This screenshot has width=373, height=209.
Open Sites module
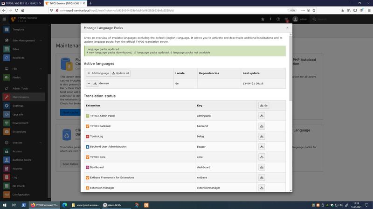pyautogui.click(x=24, y=49)
